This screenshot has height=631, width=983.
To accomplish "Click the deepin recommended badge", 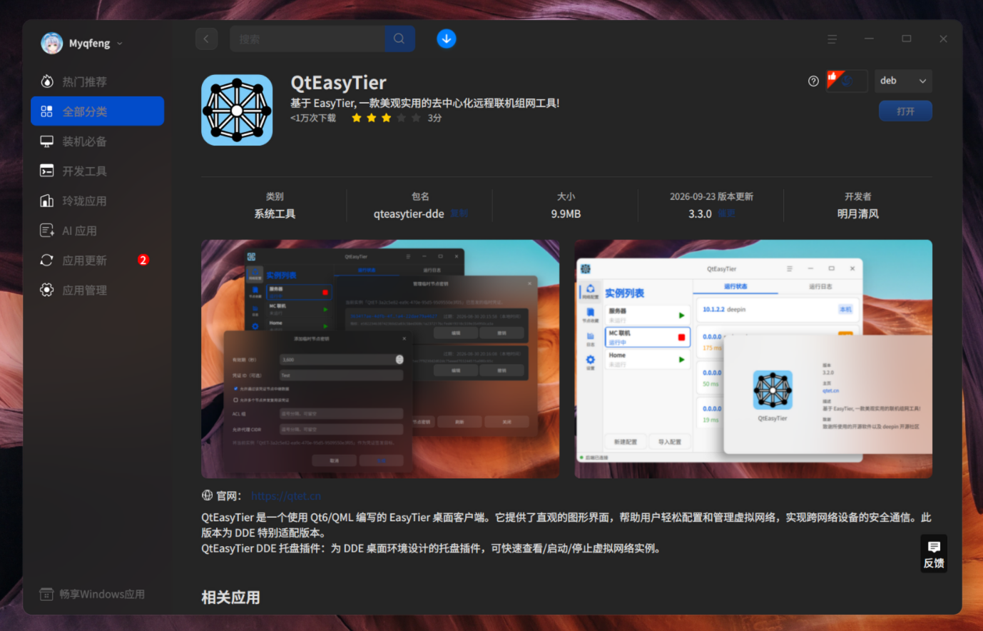I will click(846, 81).
